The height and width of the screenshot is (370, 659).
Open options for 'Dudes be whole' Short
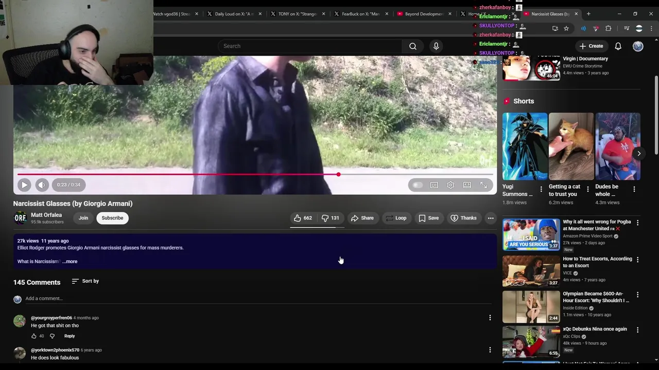pos(634,190)
